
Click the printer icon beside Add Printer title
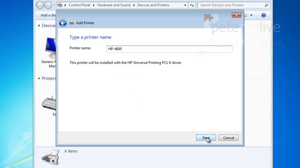click(x=72, y=23)
